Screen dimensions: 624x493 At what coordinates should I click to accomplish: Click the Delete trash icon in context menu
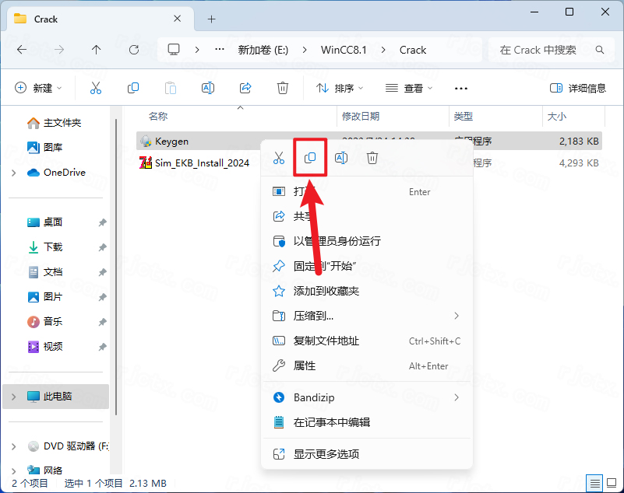pos(372,158)
